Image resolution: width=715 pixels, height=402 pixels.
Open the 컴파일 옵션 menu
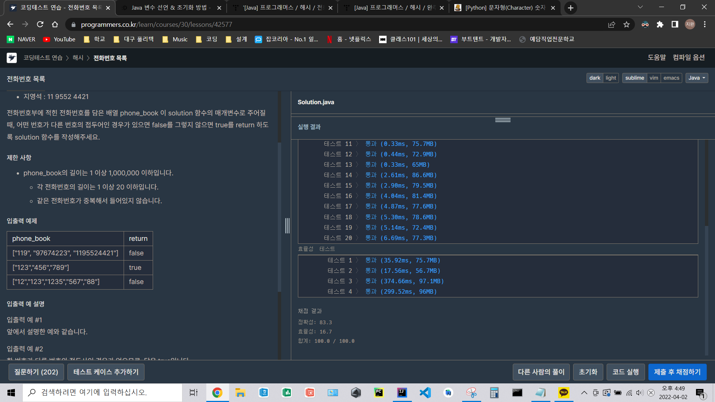[689, 57]
